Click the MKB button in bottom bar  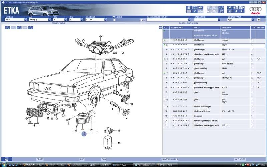point(82,159)
